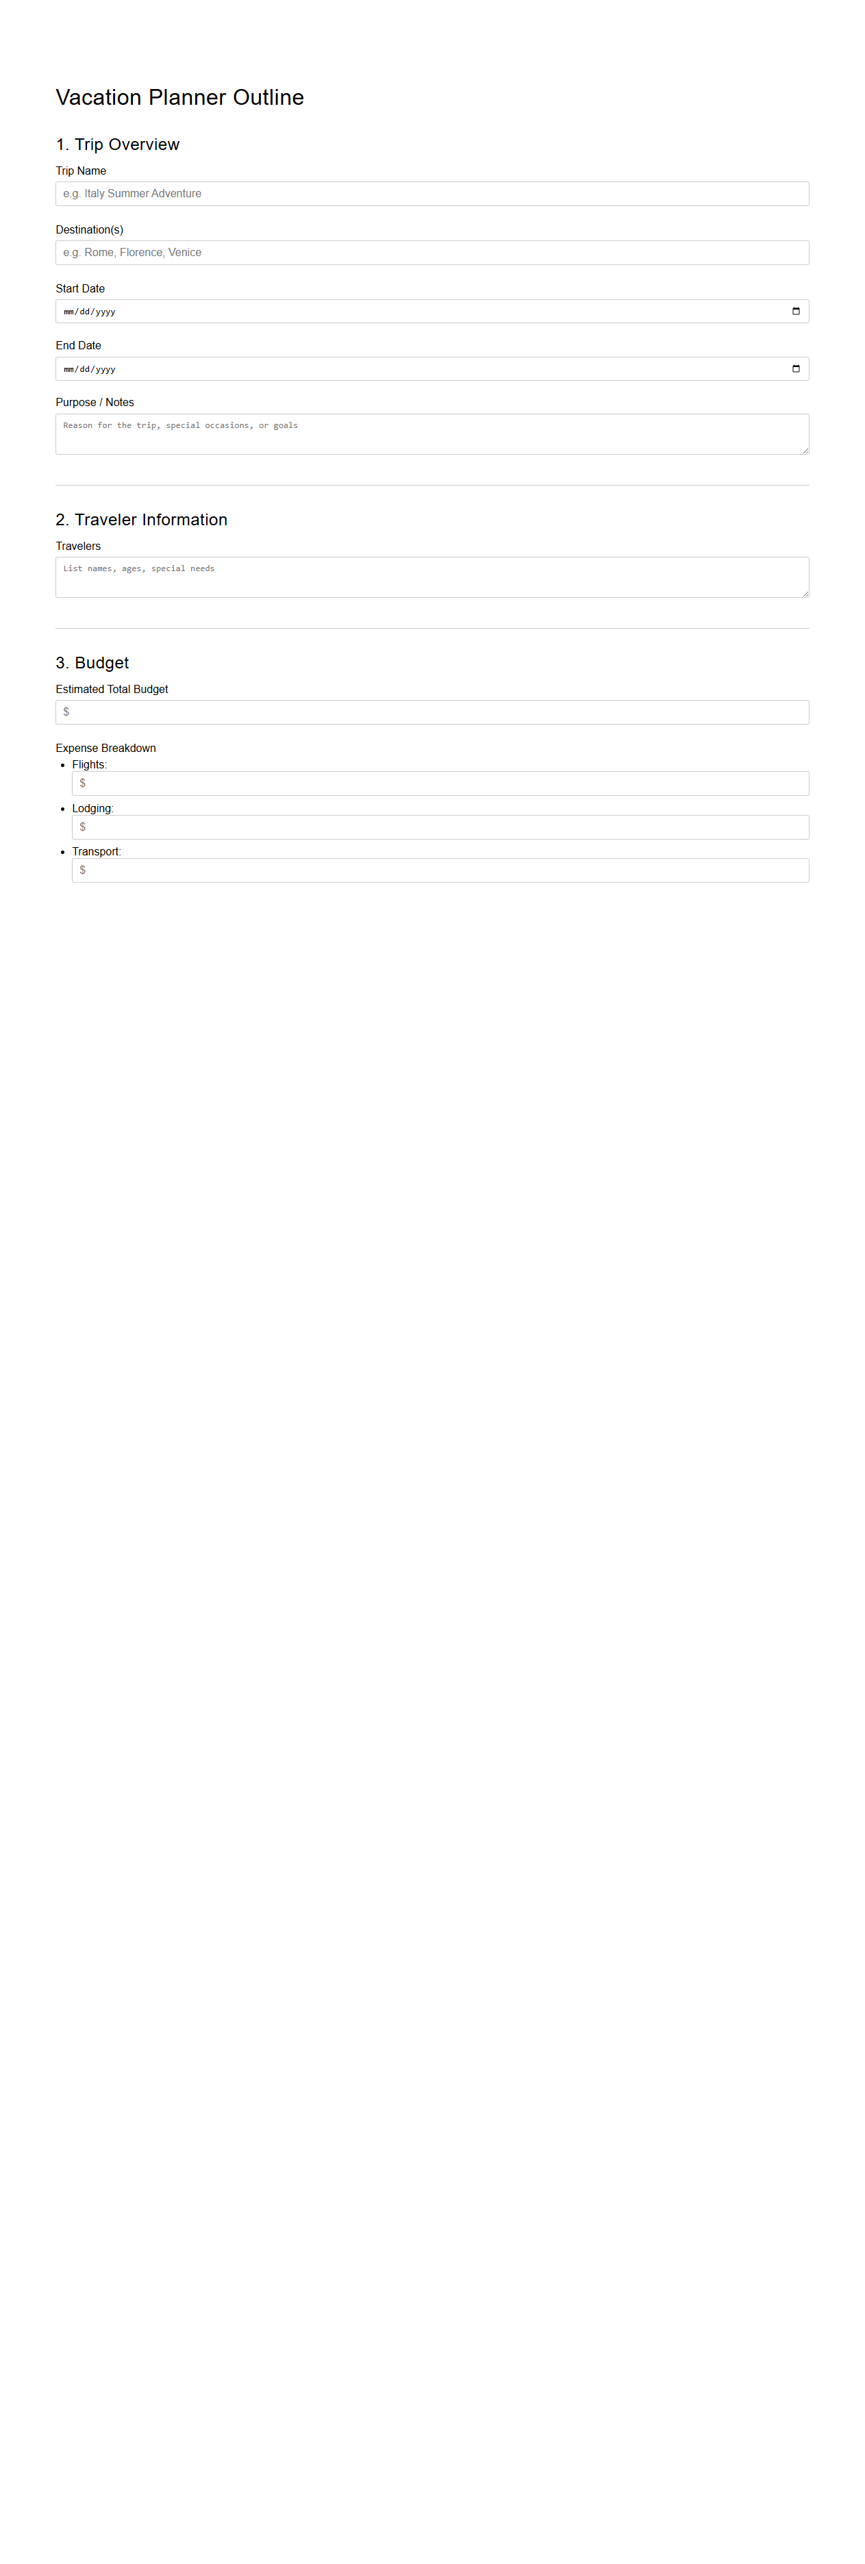Focus the Destination(s) input box
Screen dimensions: 865x2564
pyautogui.click(x=432, y=252)
